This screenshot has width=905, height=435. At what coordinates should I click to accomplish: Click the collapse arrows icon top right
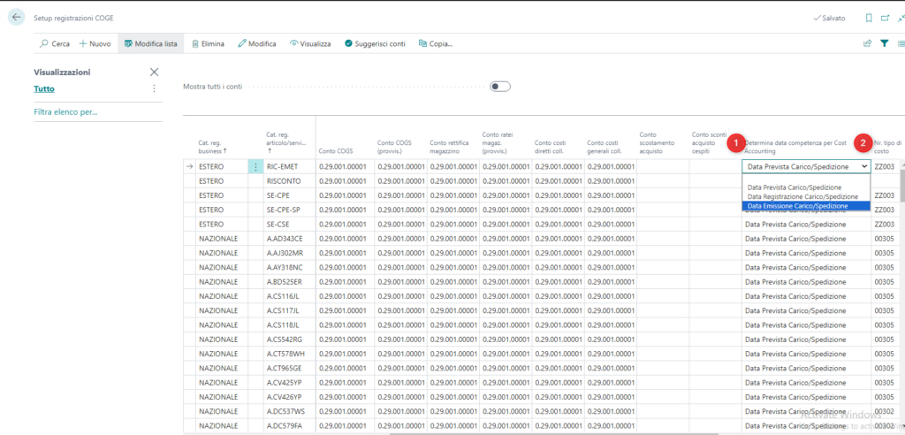(901, 18)
